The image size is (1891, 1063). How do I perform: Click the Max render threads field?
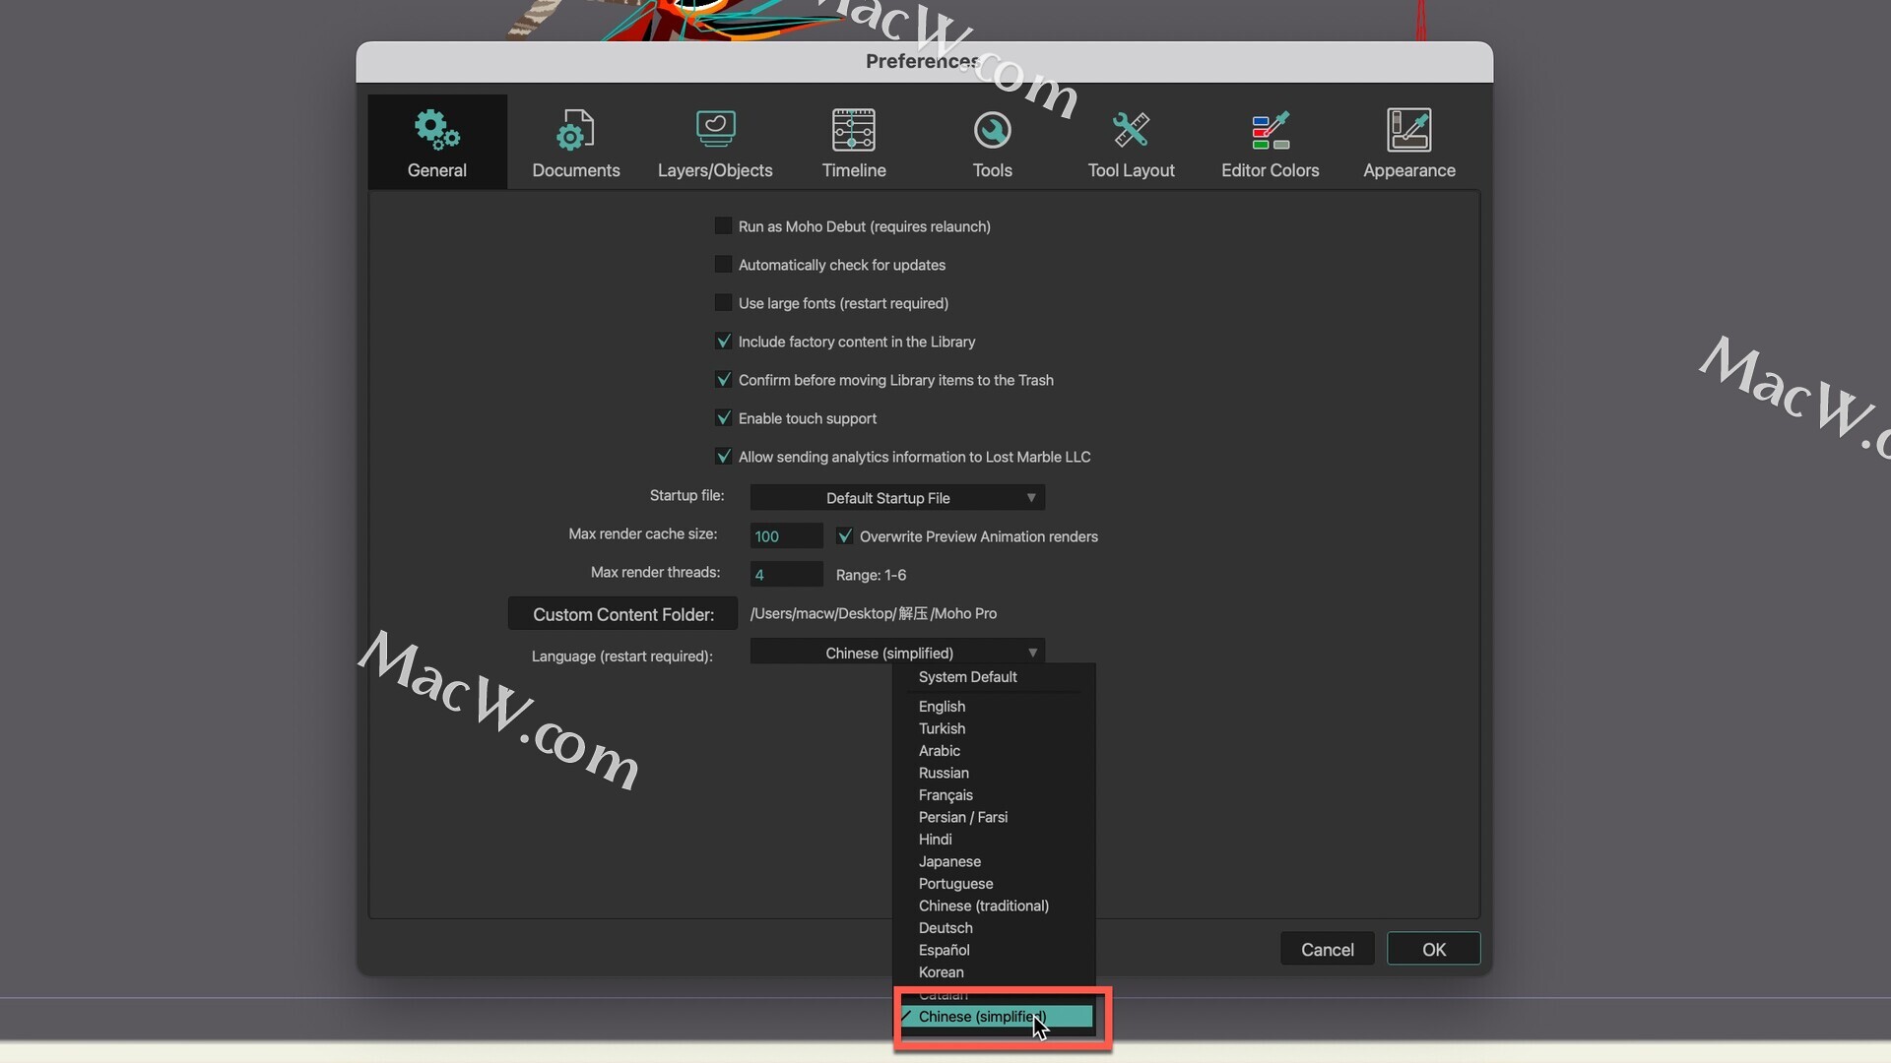pos(786,575)
